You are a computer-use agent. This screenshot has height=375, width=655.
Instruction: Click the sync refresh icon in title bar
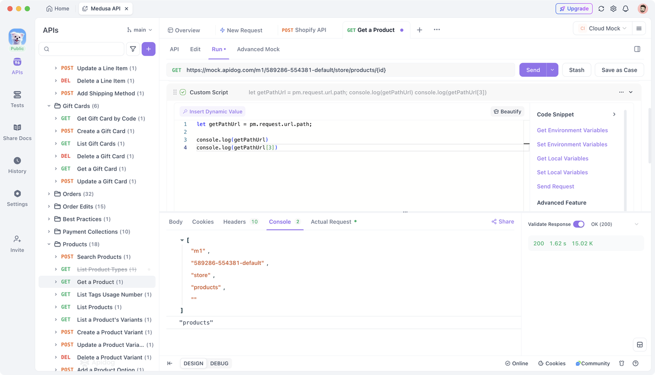[x=601, y=9]
